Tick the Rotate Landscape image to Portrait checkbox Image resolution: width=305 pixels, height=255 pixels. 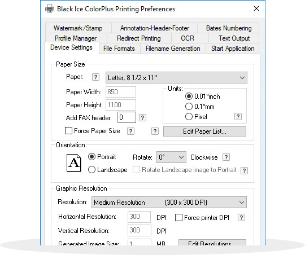(136, 169)
